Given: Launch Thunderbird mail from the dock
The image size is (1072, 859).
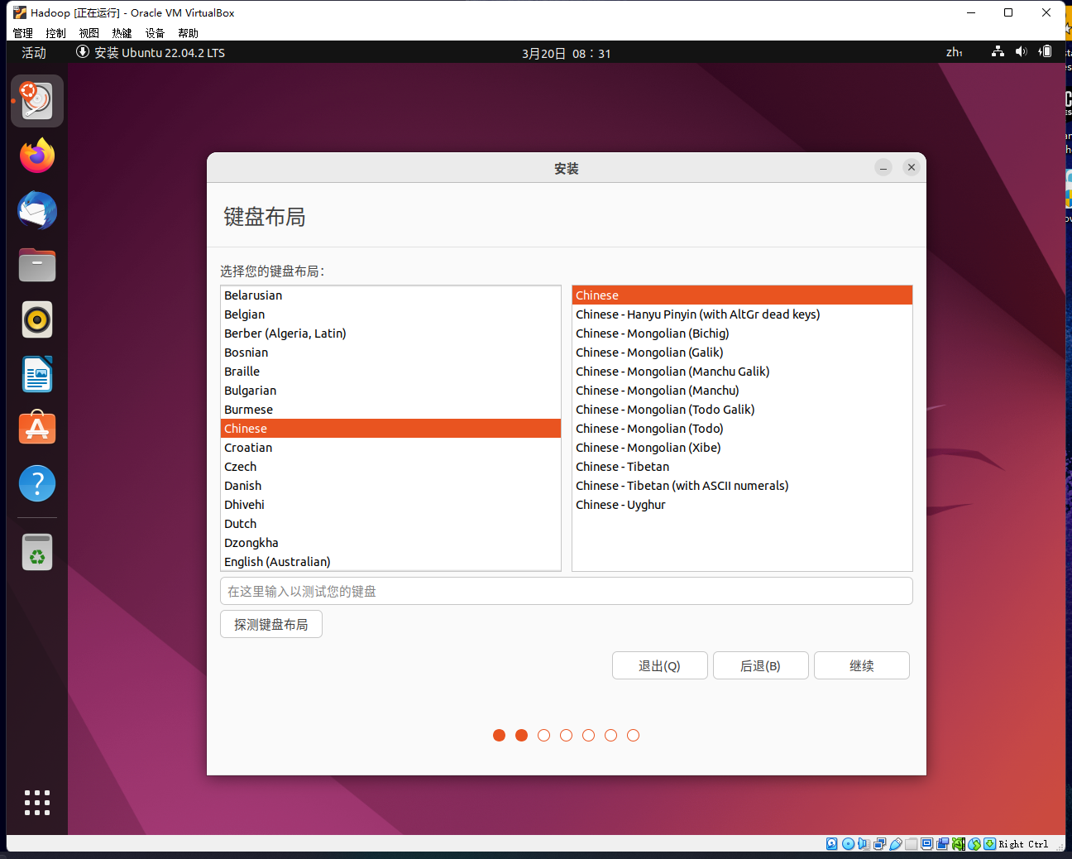Looking at the screenshot, I should tap(37, 210).
